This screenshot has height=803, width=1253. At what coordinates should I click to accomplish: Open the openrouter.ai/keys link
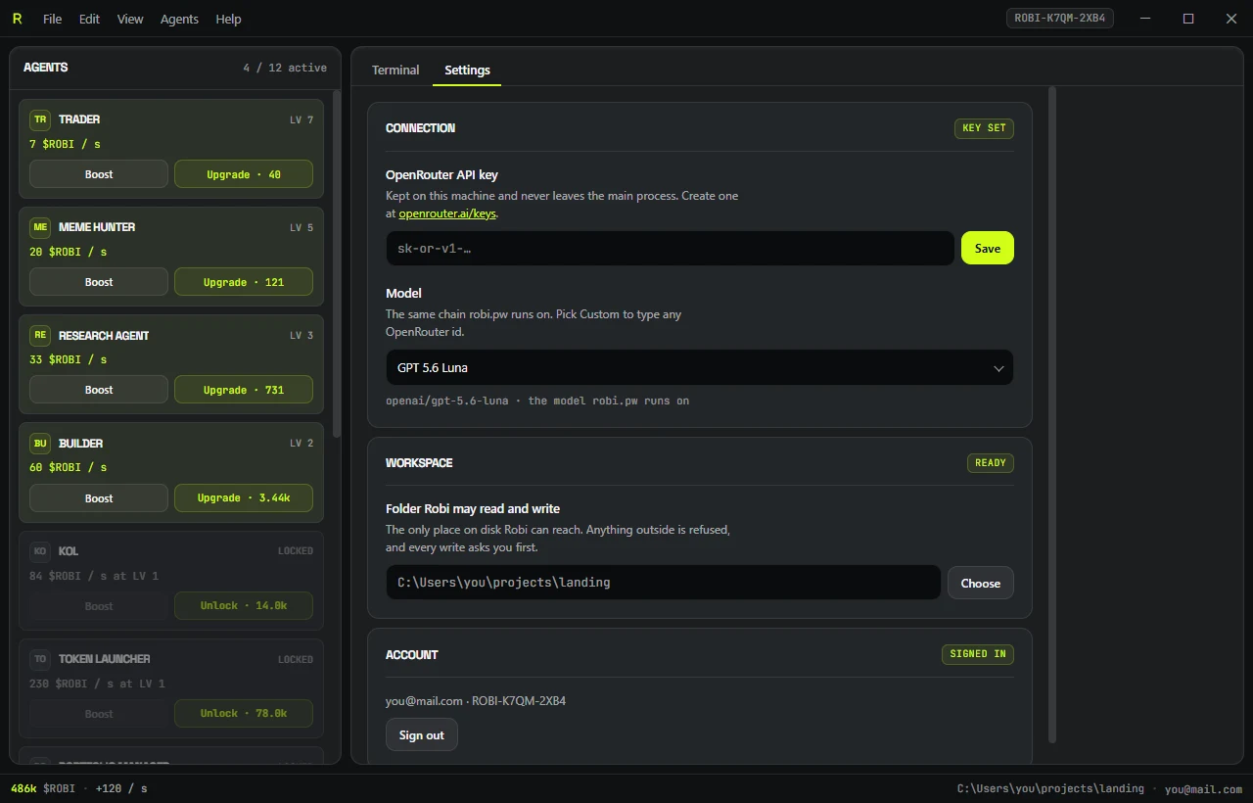click(447, 213)
